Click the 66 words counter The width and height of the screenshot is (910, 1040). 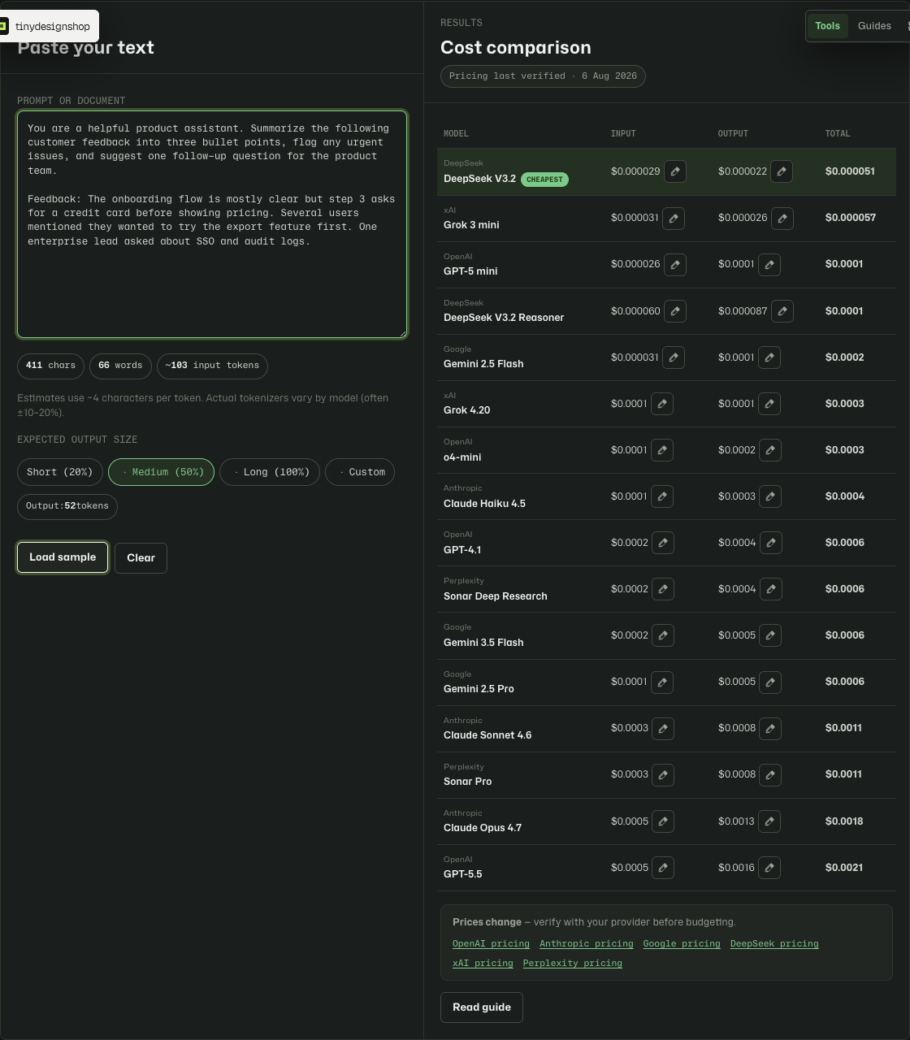[x=120, y=366]
